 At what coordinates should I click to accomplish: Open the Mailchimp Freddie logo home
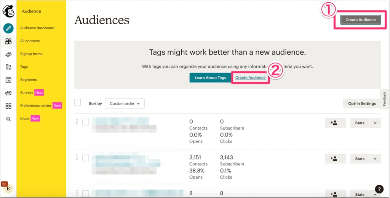(8, 11)
